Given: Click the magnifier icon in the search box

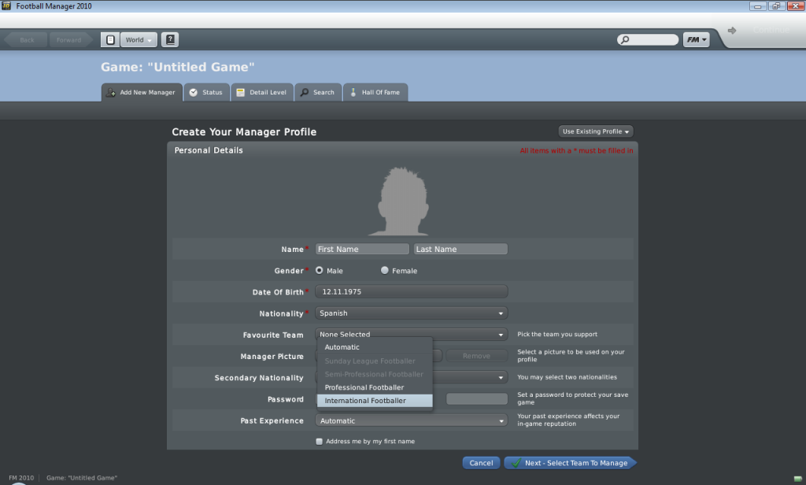Looking at the screenshot, I should pos(625,39).
